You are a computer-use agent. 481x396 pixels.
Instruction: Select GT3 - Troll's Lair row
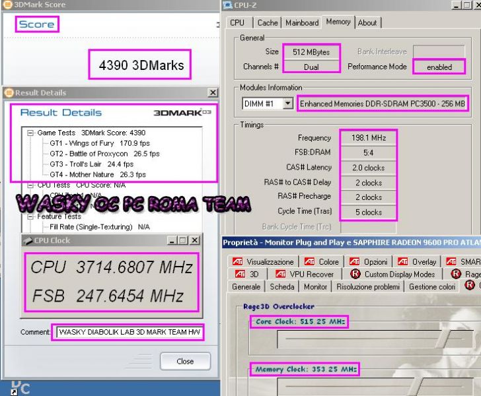91,164
